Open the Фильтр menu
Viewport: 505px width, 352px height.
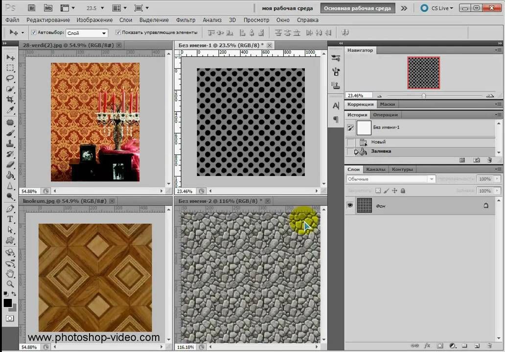pyautogui.click(x=185, y=20)
